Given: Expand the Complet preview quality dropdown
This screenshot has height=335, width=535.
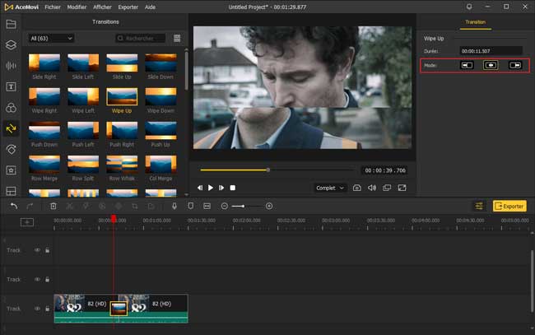Looking at the screenshot, I should point(330,188).
